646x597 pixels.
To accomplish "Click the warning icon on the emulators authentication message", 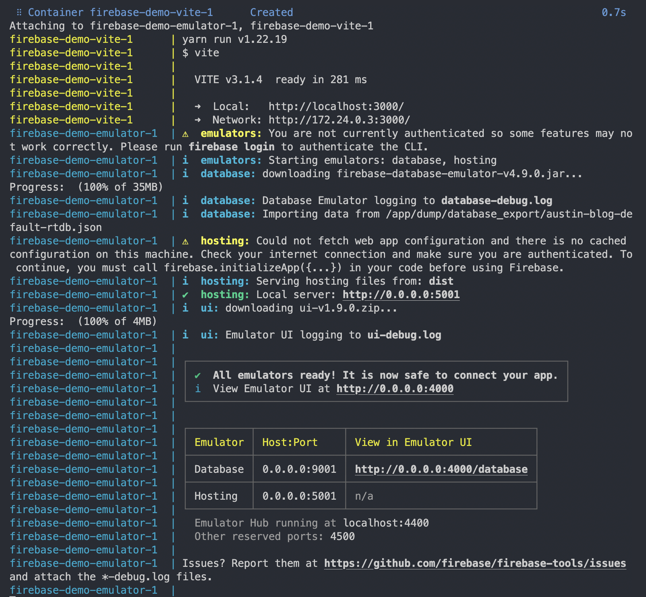I will point(186,134).
